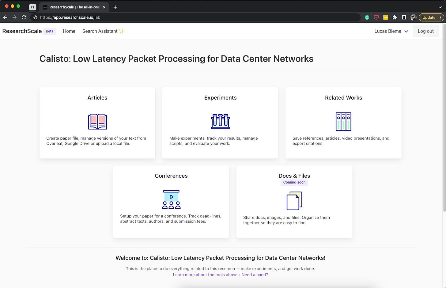Viewport: 446px width, 288px height.
Task: Click the address bar URL field
Action: point(196,17)
